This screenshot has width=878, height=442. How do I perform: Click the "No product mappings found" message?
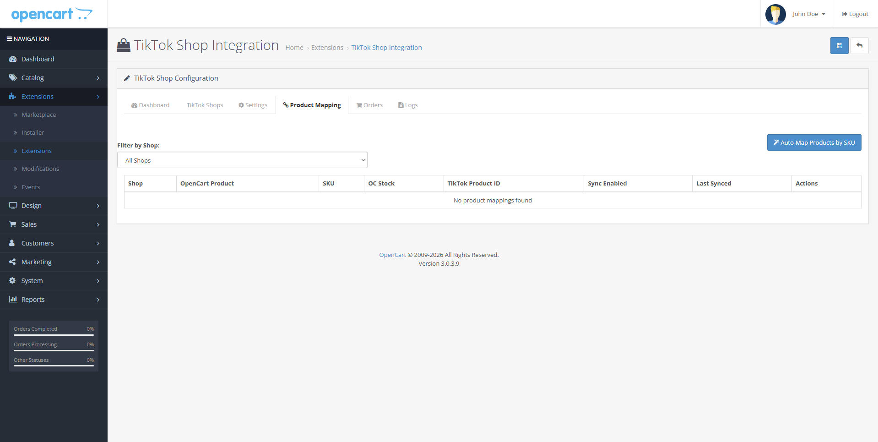coord(493,201)
